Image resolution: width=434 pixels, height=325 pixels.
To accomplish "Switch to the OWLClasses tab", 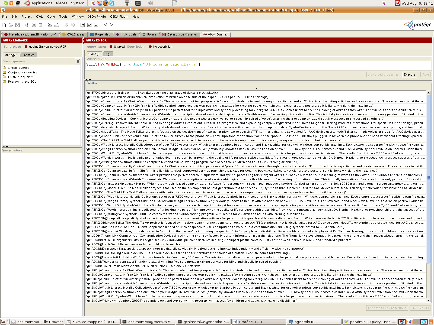I will pyautogui.click(x=73, y=34).
